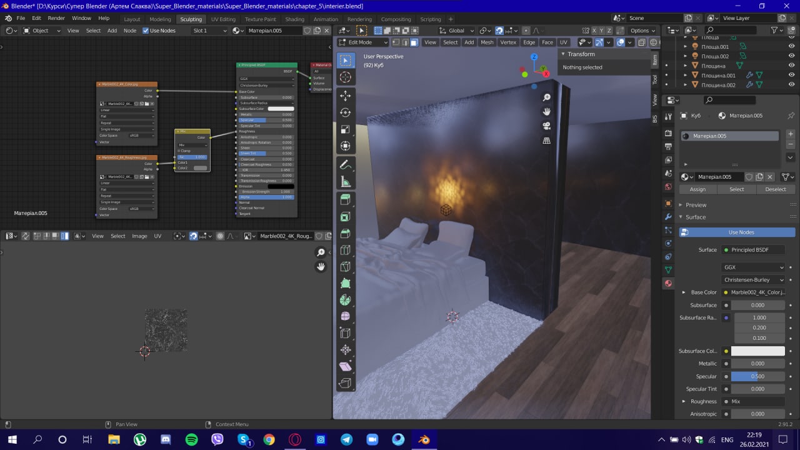Image resolution: width=800 pixels, height=450 pixels.
Task: Enable face select mode in viewport
Action: tap(414, 42)
